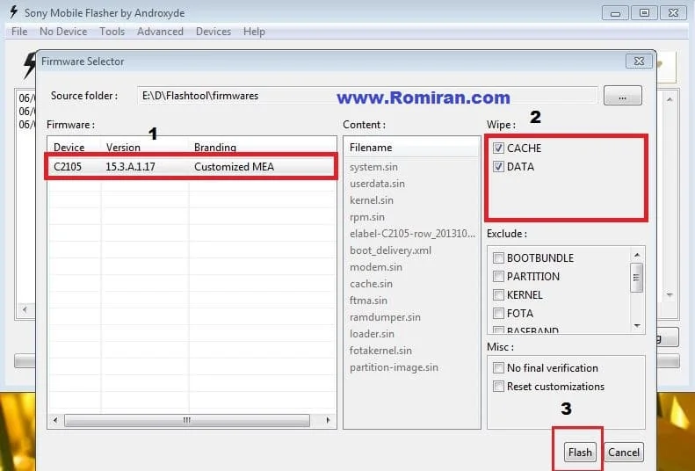695x471 pixels.
Task: Select modem.sin in content list
Action: coord(376,267)
